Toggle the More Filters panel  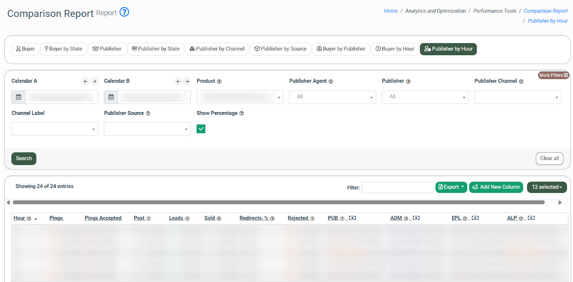click(553, 75)
